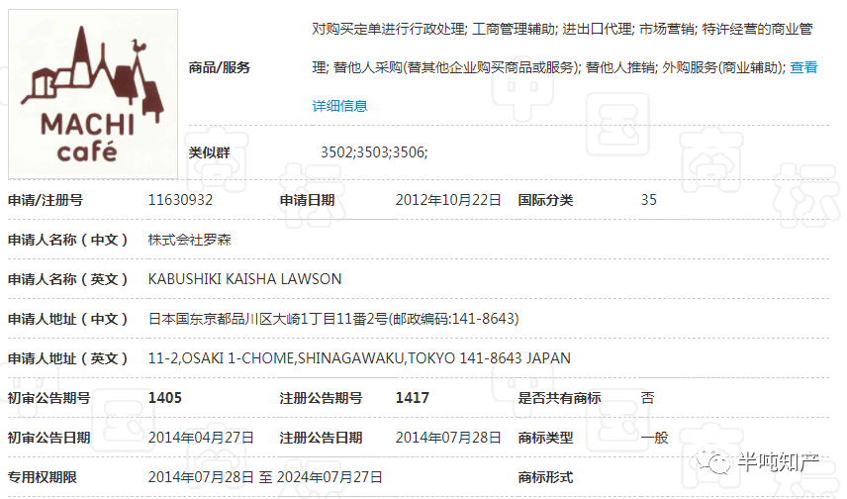The image size is (847, 499).
Task: Select the 国际分类 label
Action: tap(545, 200)
